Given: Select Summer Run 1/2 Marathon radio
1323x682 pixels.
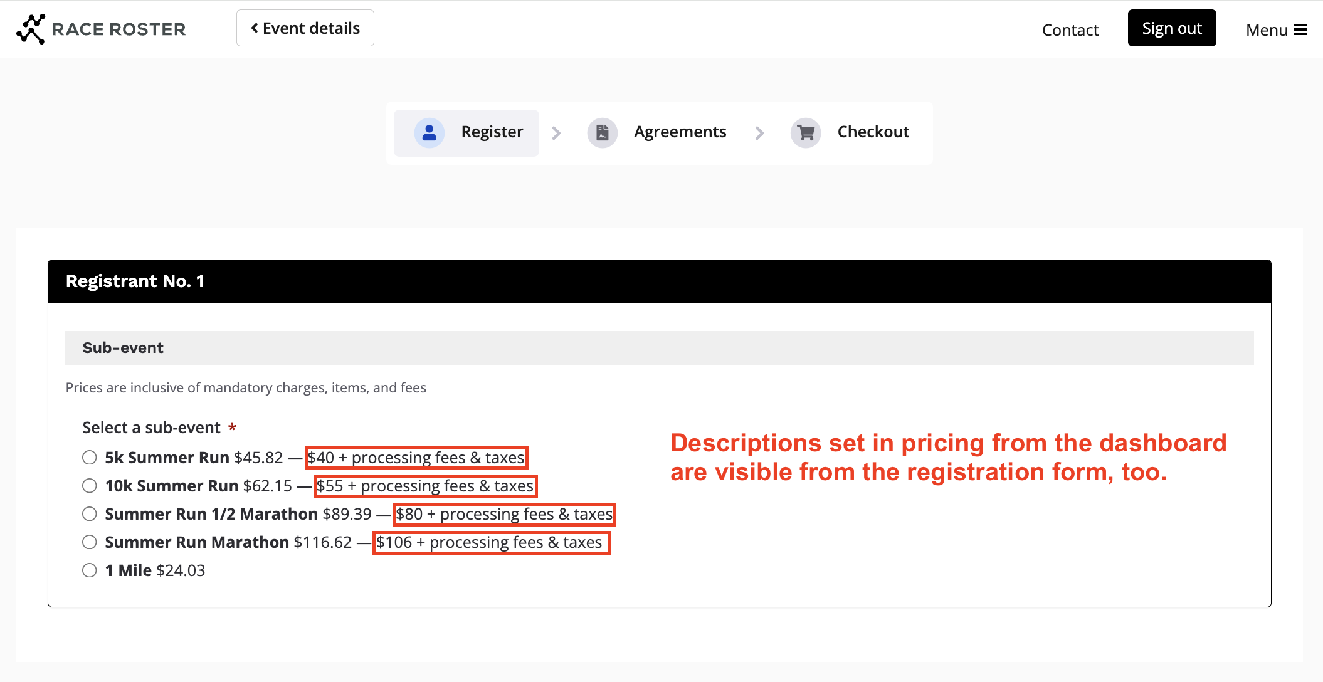Looking at the screenshot, I should coord(90,514).
